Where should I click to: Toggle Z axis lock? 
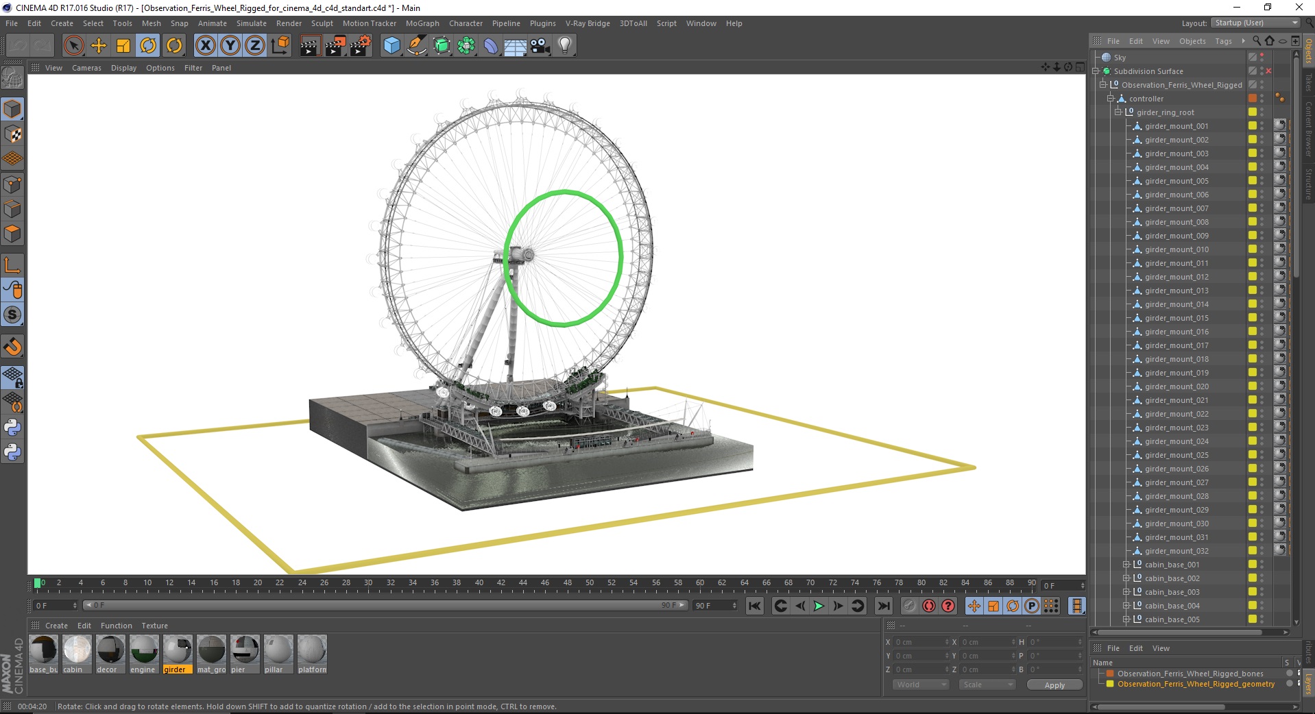click(x=255, y=46)
